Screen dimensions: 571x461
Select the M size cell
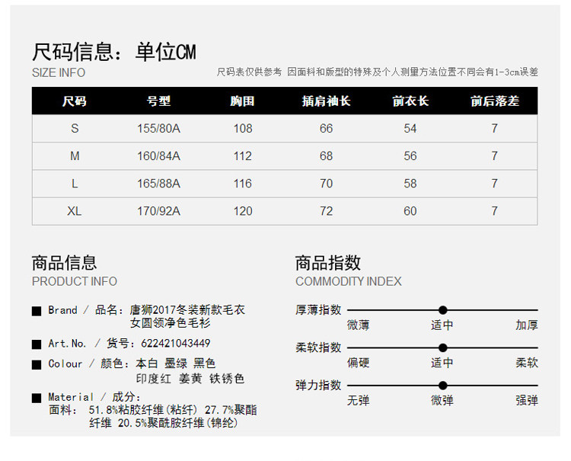[x=75, y=156]
